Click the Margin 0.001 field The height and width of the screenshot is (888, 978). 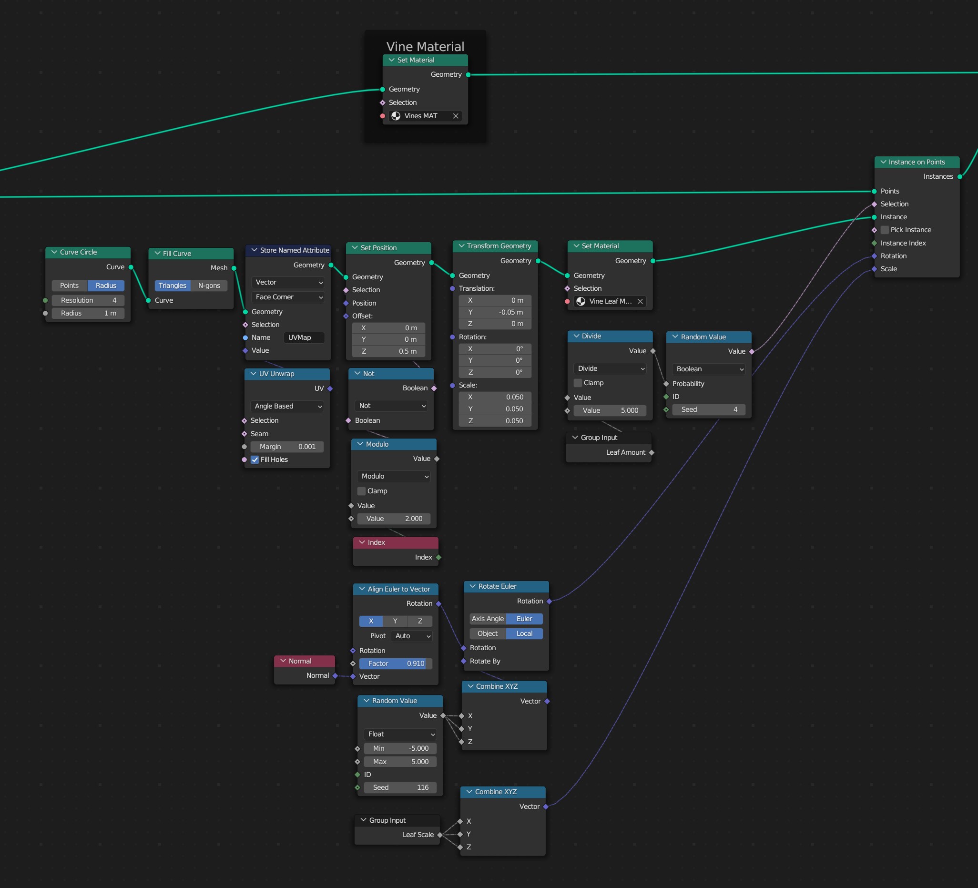pyautogui.click(x=287, y=447)
